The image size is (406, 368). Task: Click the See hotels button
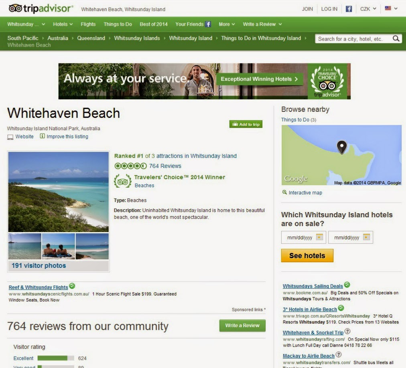pyautogui.click(x=307, y=256)
